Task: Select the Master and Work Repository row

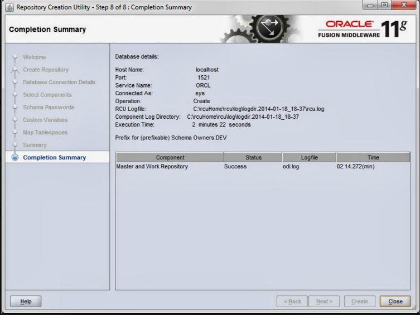Action: pos(263,167)
